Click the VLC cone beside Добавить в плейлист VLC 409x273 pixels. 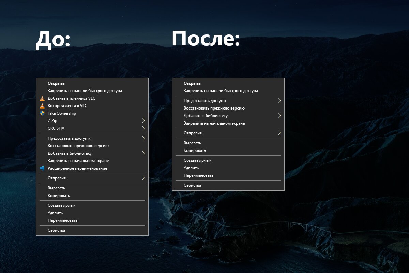click(x=42, y=98)
